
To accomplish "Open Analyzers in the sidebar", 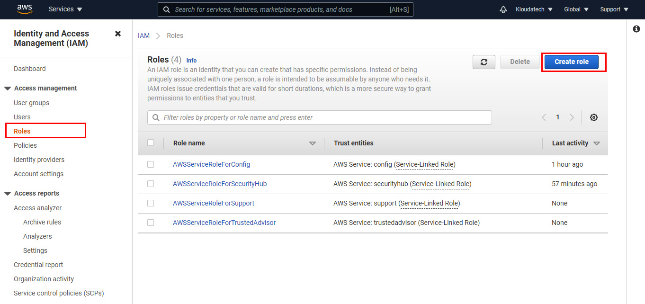I will click(37, 236).
